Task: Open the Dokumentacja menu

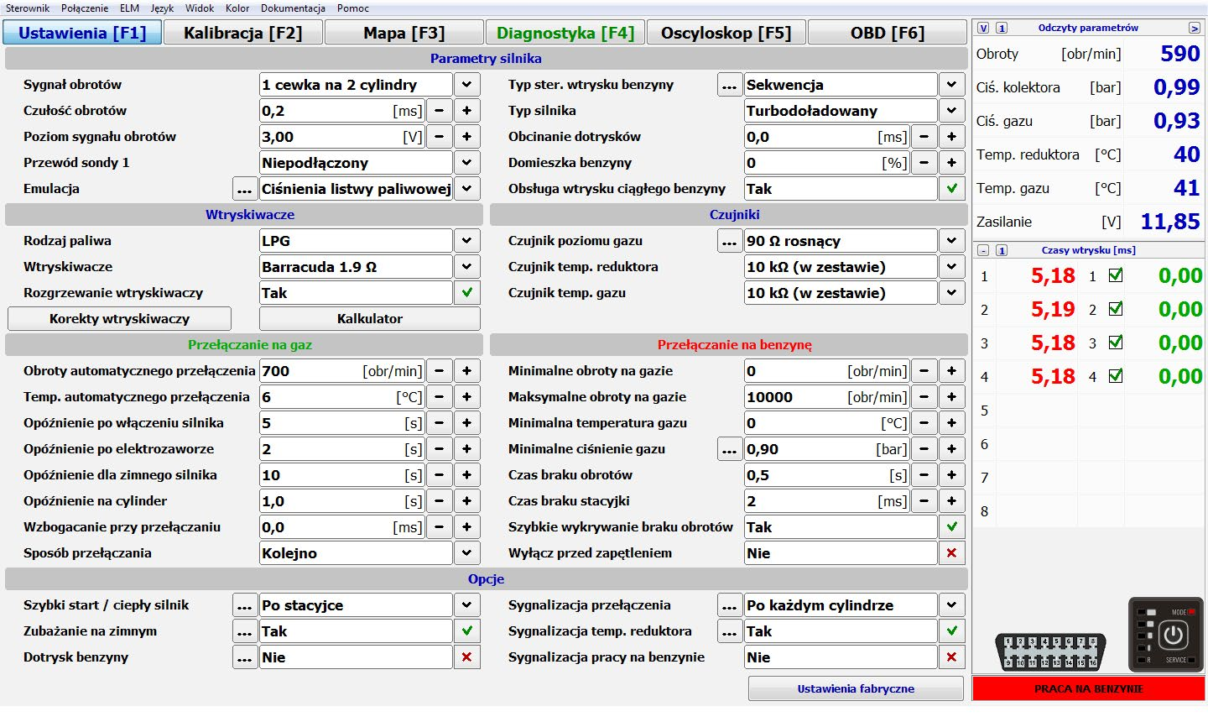Action: (293, 8)
